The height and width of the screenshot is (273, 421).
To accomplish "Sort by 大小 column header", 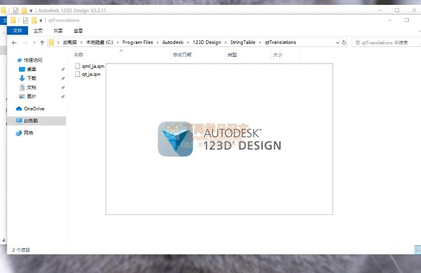I will (277, 55).
